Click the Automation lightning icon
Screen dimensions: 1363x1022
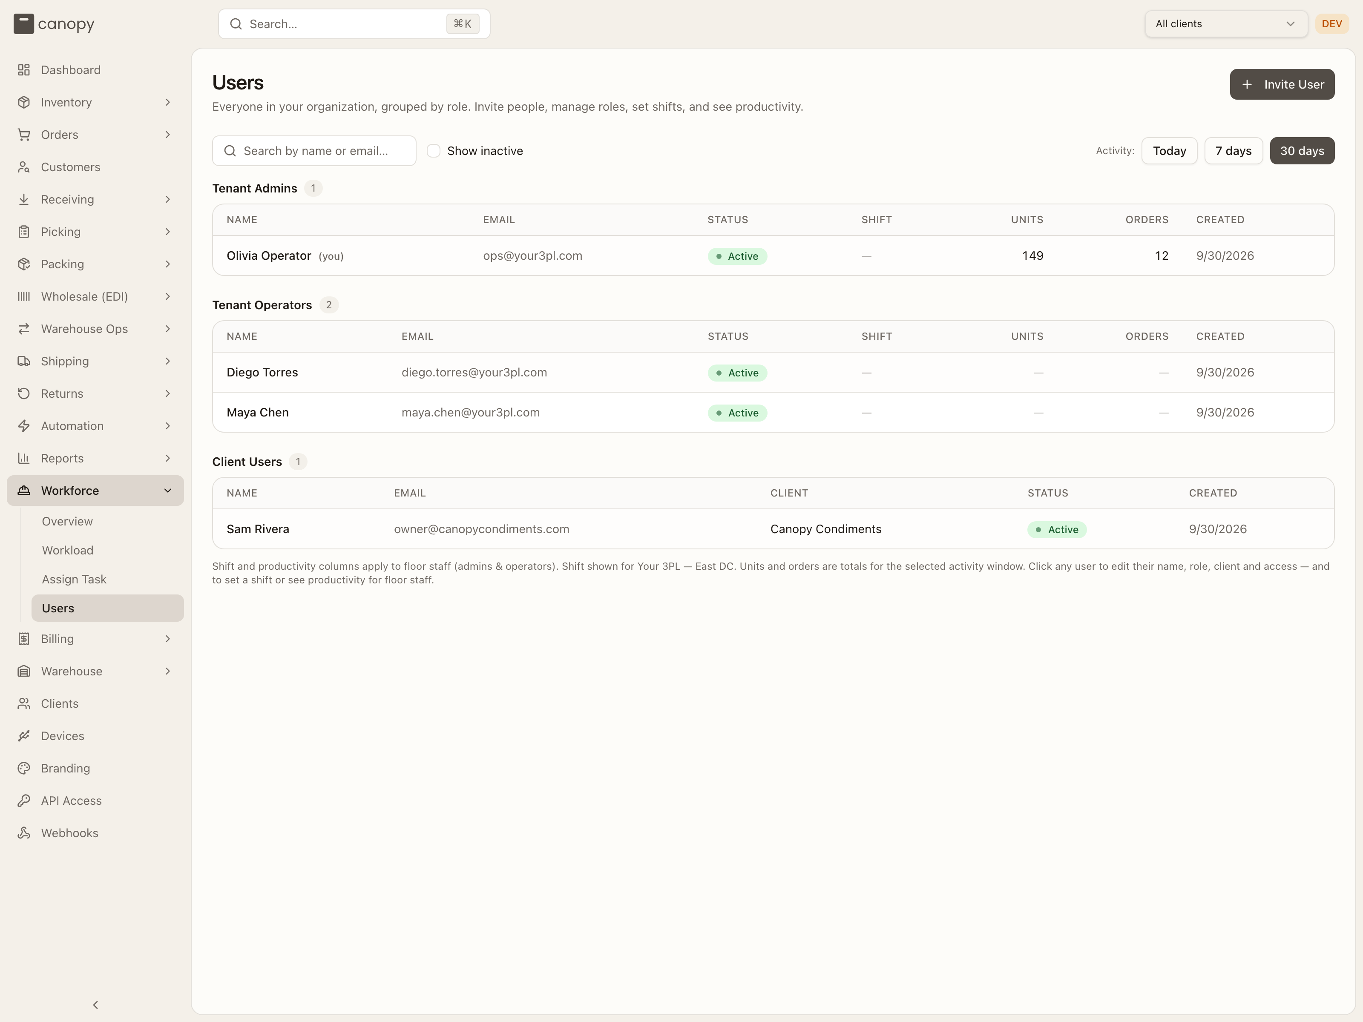pyautogui.click(x=24, y=426)
